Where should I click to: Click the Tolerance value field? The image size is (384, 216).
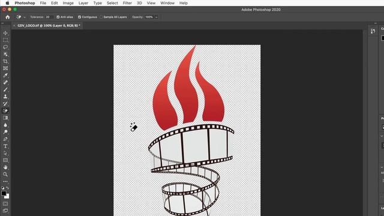pos(48,17)
